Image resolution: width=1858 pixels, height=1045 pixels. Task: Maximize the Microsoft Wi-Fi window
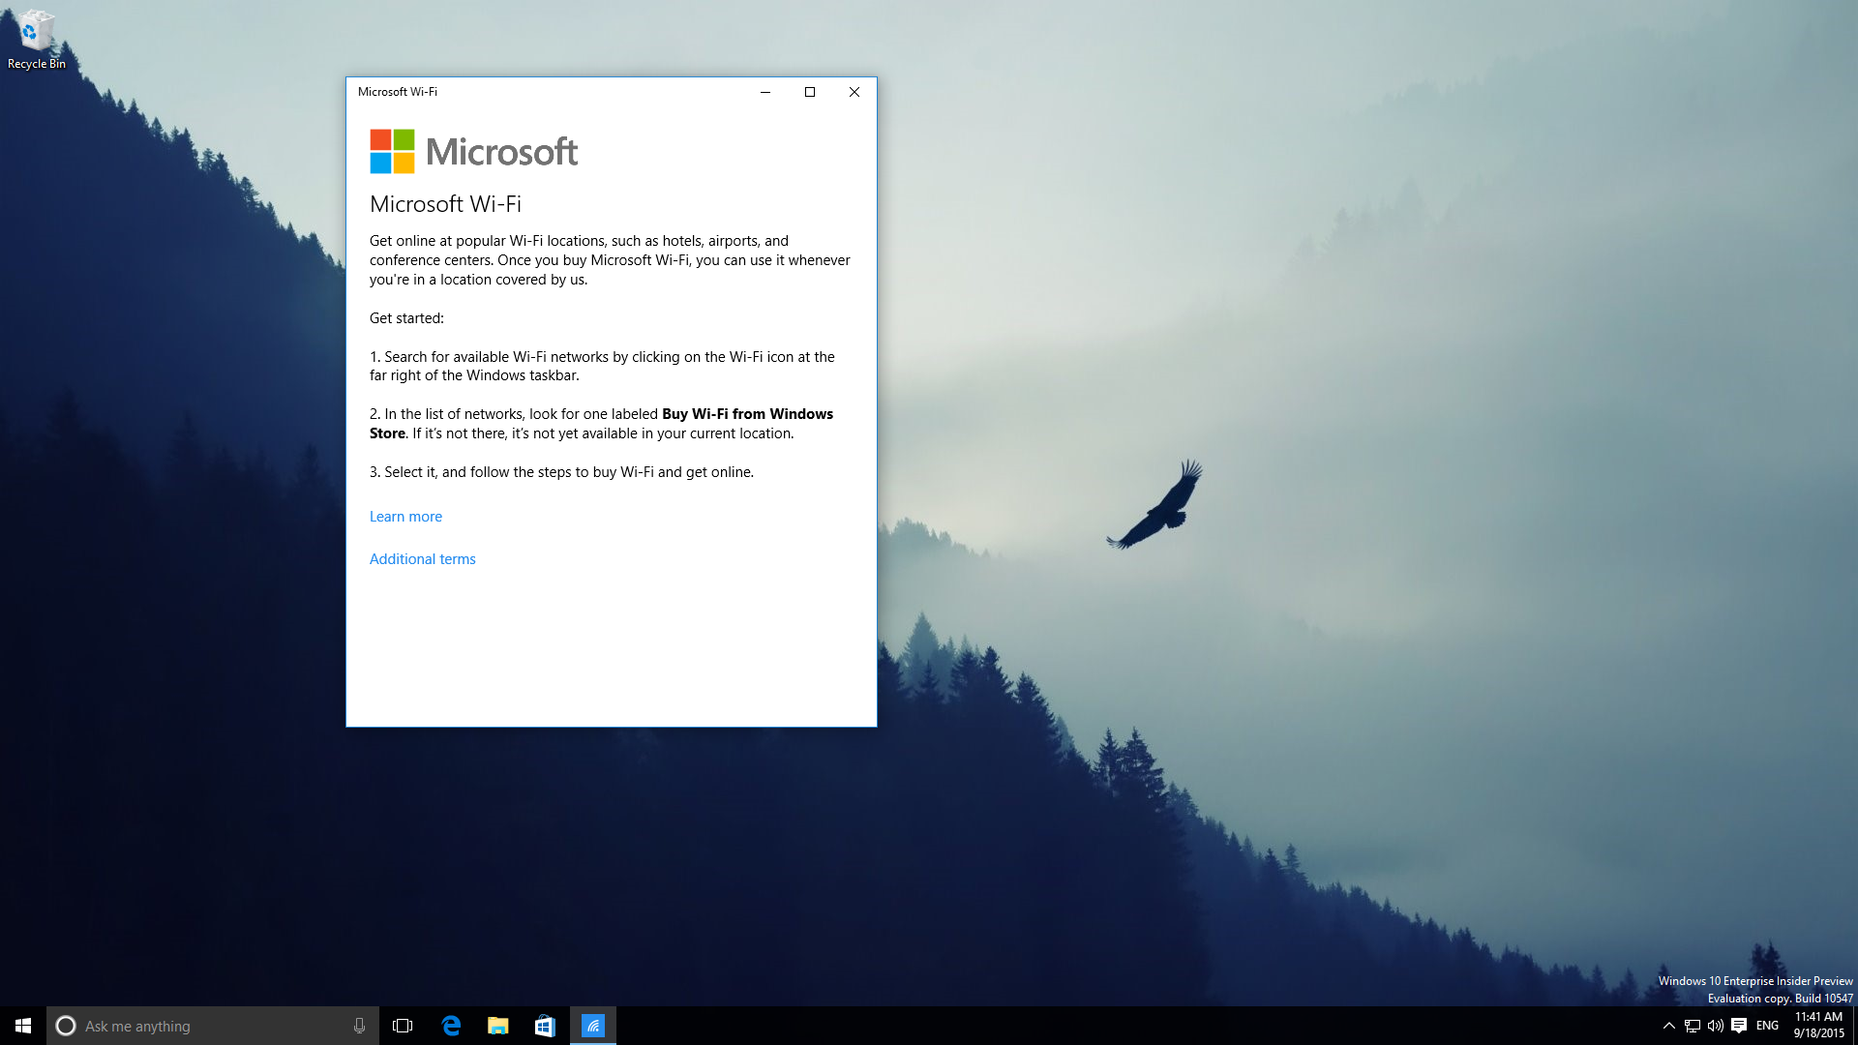click(x=810, y=92)
